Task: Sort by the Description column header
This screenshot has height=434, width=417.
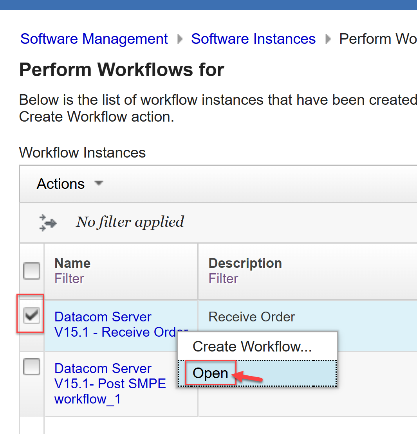Action: click(x=245, y=263)
